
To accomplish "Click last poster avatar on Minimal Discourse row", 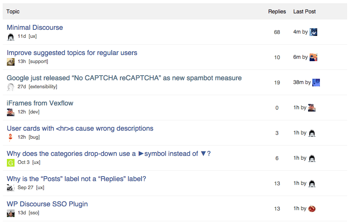I will 313,32.
